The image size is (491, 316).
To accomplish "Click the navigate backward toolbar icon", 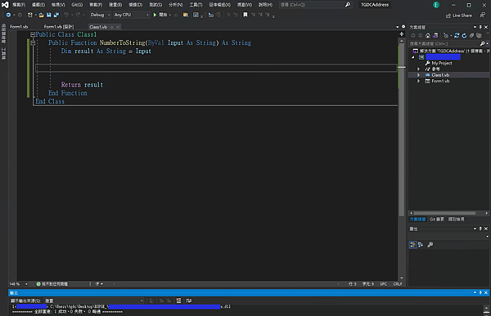I will [8, 15].
